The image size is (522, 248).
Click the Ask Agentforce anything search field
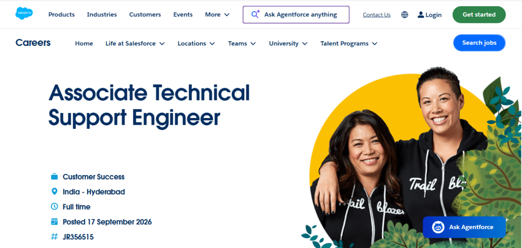pyautogui.click(x=296, y=15)
